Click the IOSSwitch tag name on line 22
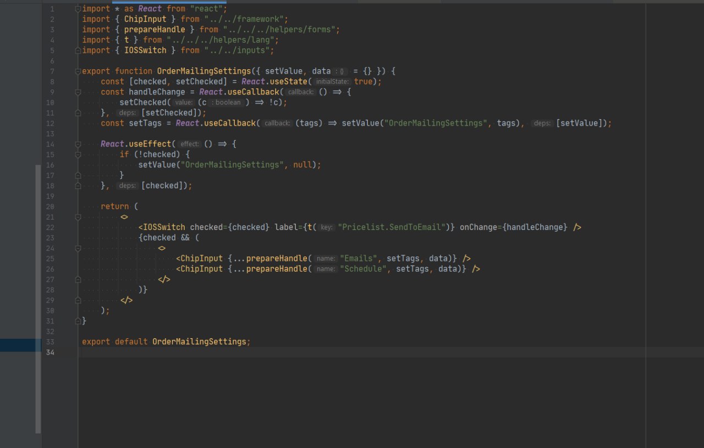This screenshot has width=704, height=448. pos(164,227)
